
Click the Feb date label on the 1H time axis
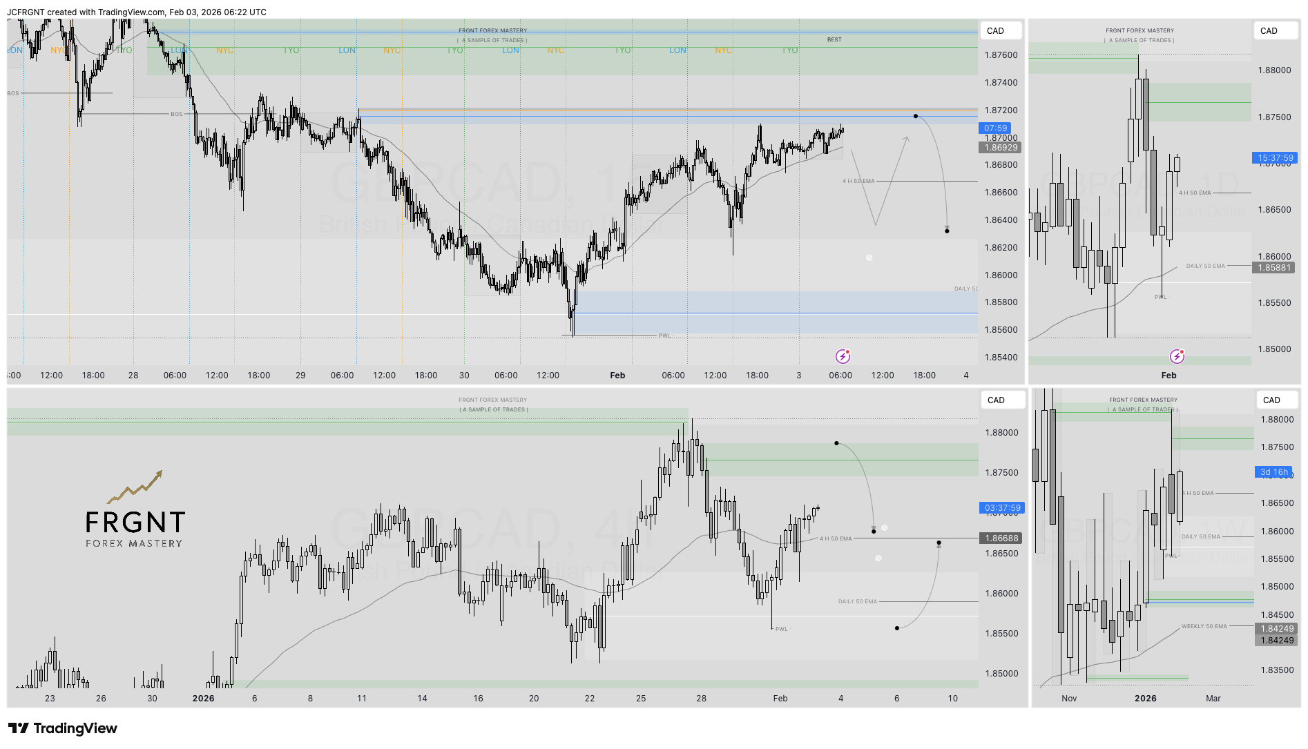[617, 376]
